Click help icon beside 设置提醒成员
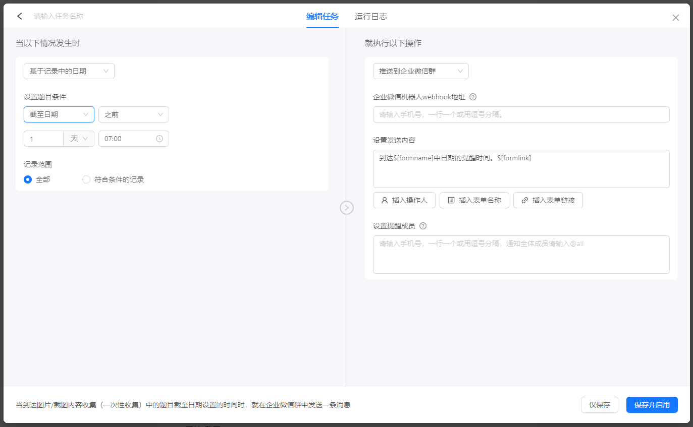This screenshot has width=693, height=427. [x=423, y=226]
